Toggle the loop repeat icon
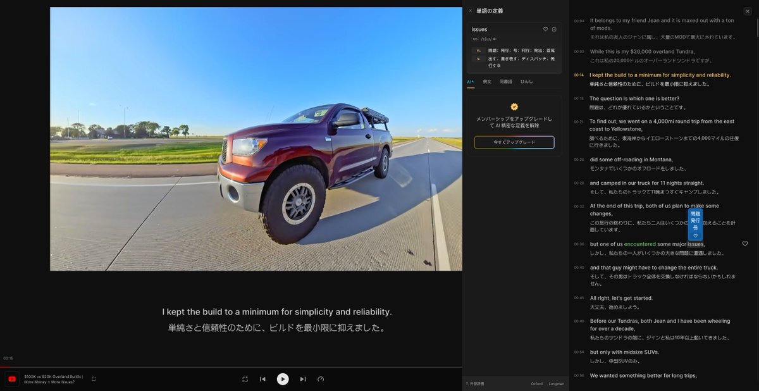This screenshot has height=391, width=759. pos(245,379)
